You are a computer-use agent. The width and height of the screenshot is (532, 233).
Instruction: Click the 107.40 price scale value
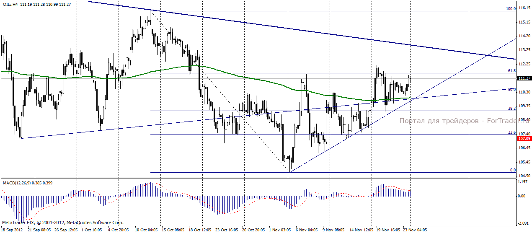[524, 134]
